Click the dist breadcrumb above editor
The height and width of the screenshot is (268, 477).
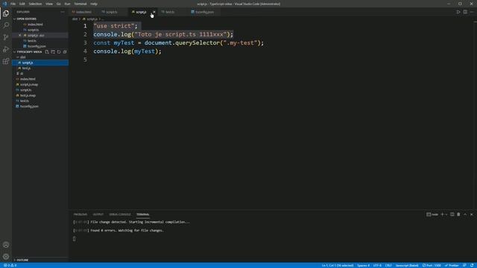pos(75,19)
